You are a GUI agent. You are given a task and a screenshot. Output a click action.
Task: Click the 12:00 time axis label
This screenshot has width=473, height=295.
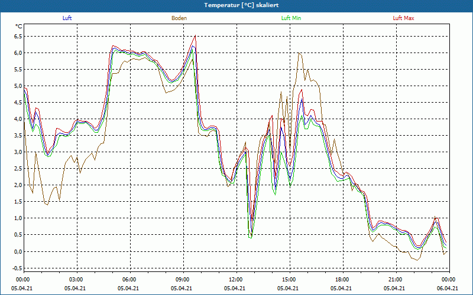coord(235,280)
